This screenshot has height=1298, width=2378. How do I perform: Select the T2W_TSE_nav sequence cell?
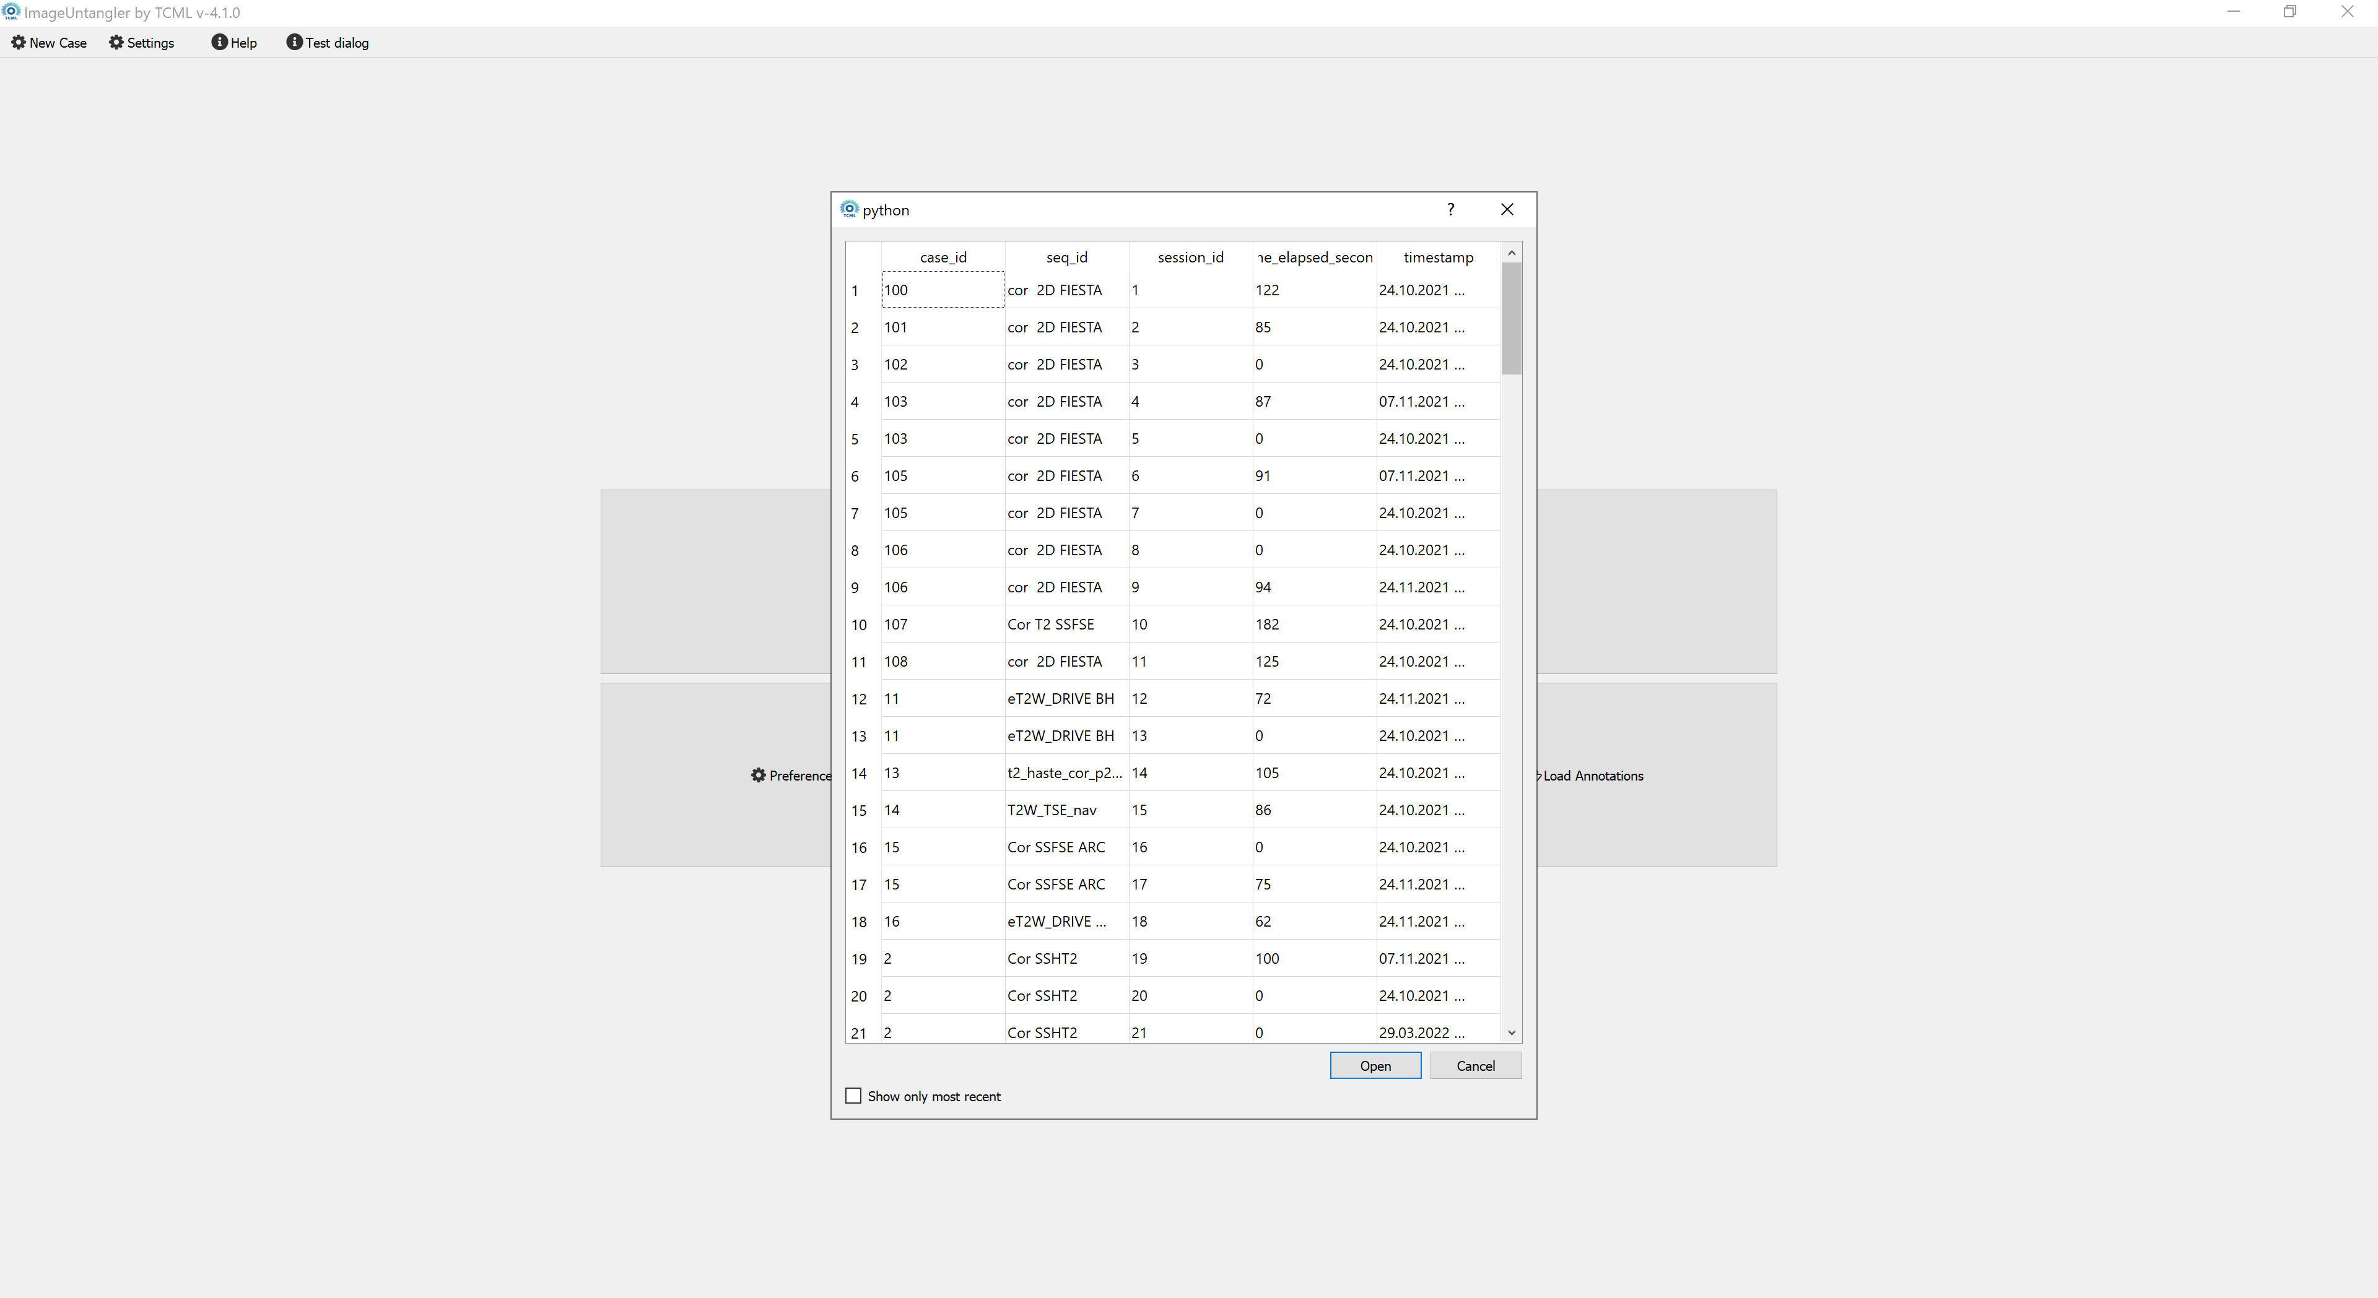[1067, 810]
